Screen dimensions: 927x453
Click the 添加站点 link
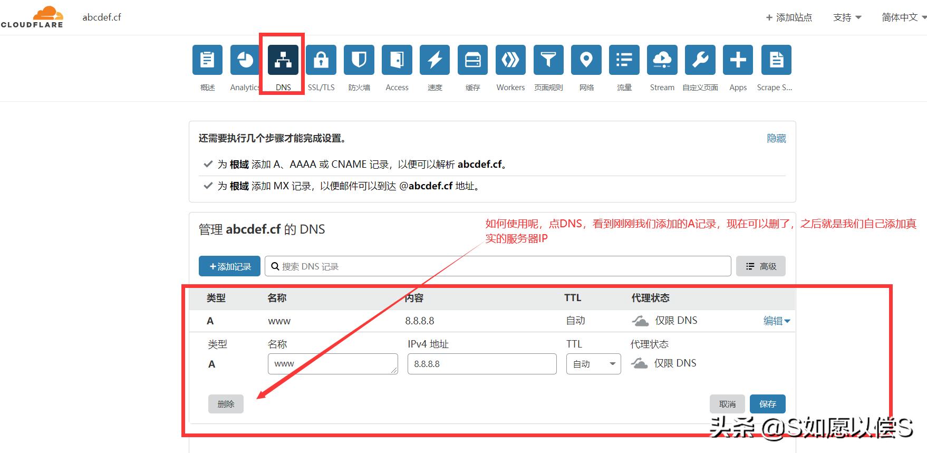(x=789, y=17)
